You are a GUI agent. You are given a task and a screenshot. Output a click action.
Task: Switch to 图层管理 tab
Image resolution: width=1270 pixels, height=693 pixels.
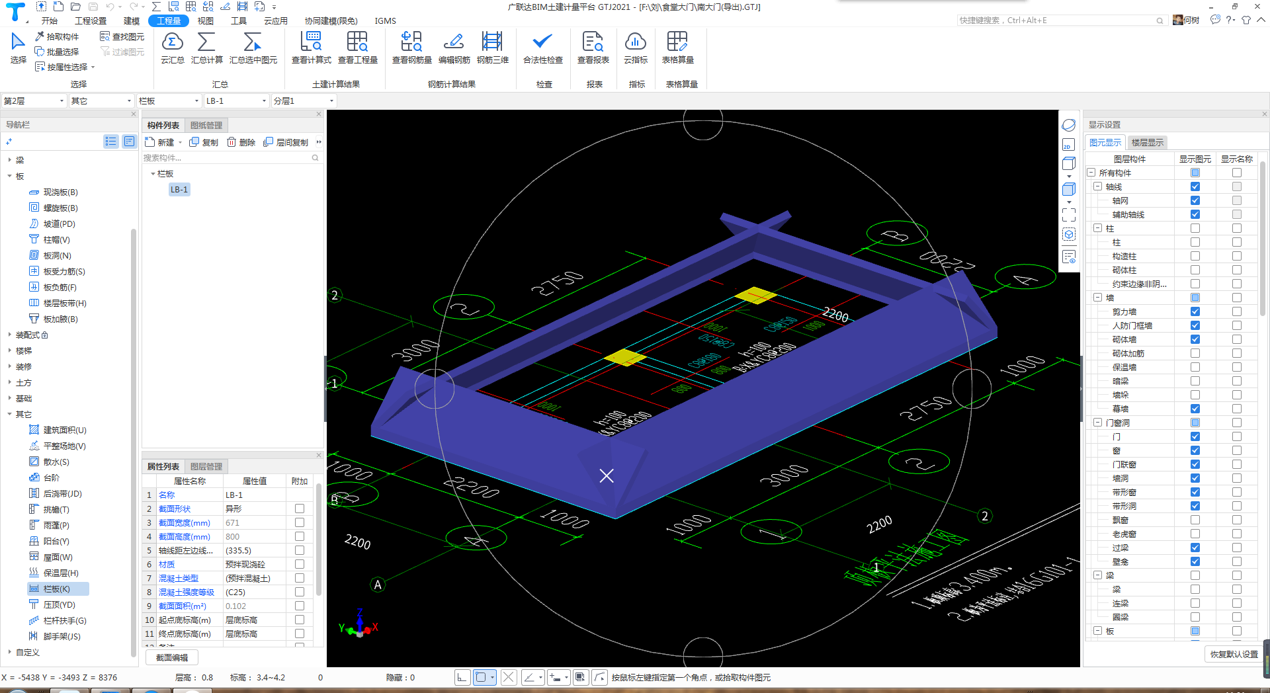pyautogui.click(x=206, y=466)
